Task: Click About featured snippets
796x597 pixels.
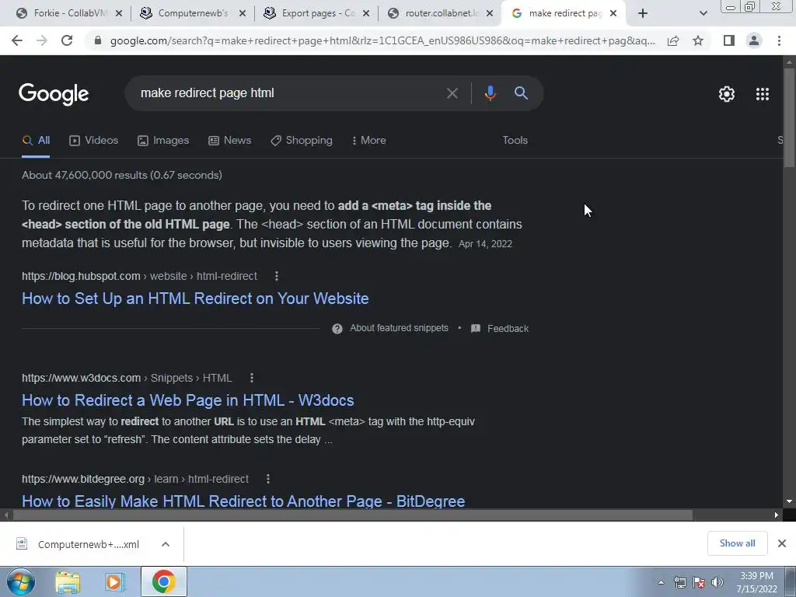Action: pyautogui.click(x=399, y=328)
